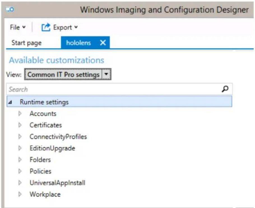Select UniversalAppInstall in the tree

coord(57,183)
